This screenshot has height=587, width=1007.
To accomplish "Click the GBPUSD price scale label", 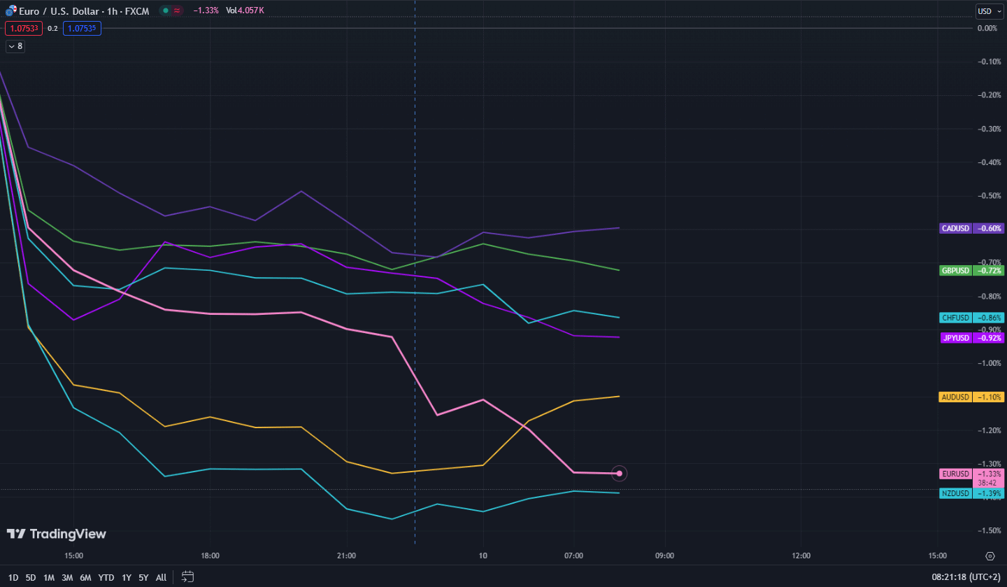I will 956,270.
